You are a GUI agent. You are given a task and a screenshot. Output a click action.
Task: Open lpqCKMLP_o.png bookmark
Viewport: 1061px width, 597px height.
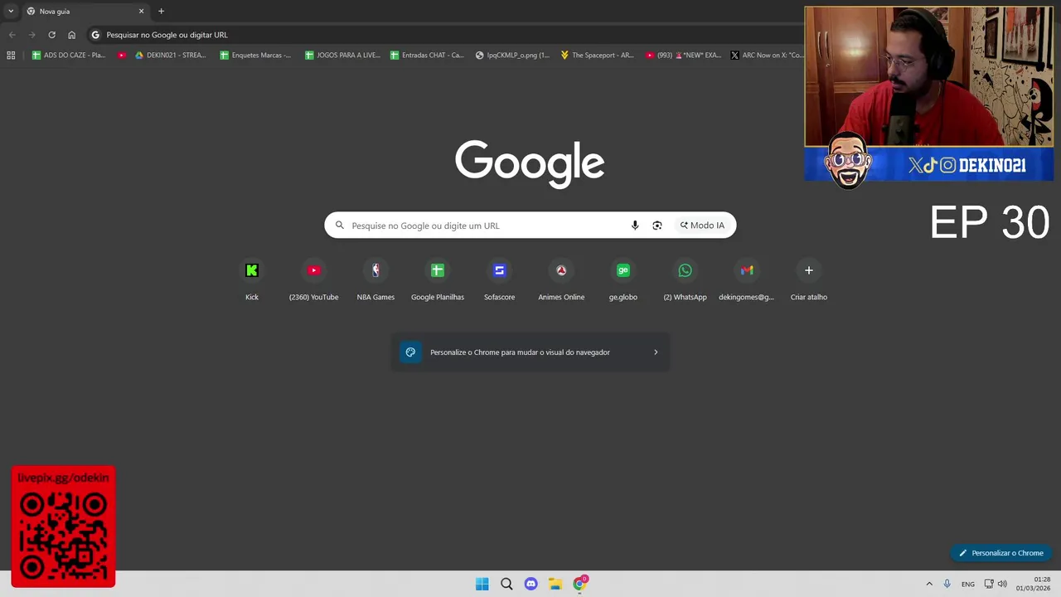512,56
